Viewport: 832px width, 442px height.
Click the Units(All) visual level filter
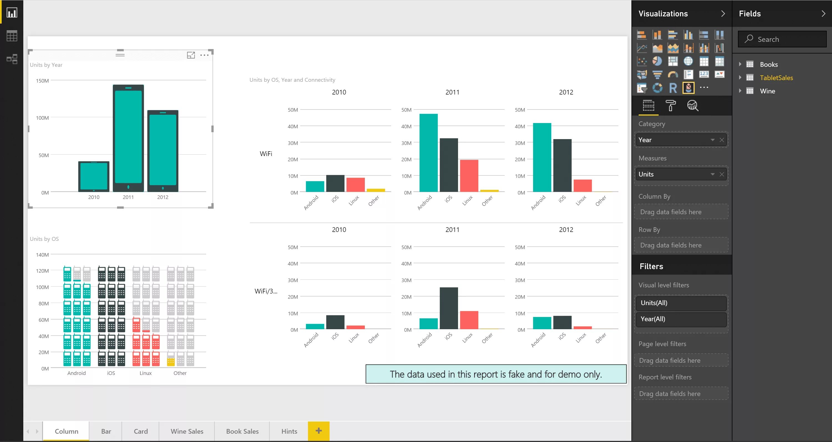click(x=681, y=302)
